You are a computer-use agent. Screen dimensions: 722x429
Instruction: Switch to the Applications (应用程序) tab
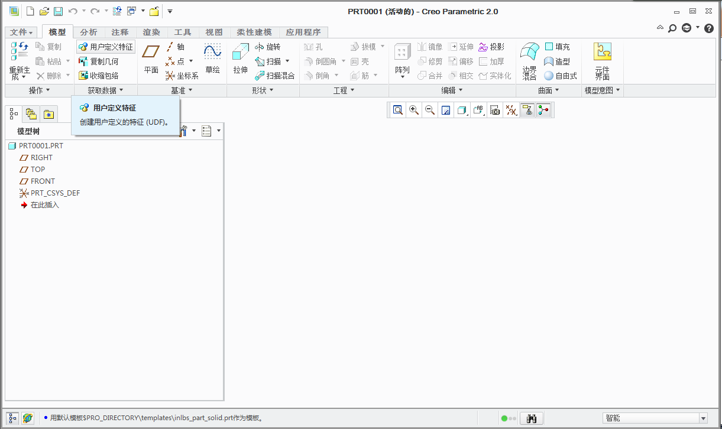click(x=303, y=32)
